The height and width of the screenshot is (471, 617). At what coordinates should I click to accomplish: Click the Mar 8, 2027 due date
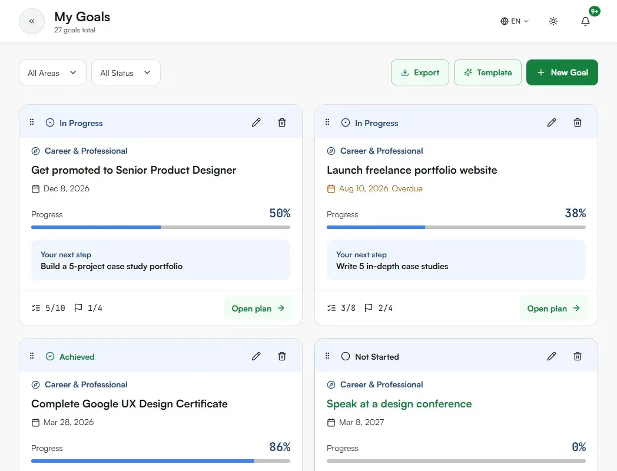point(356,422)
